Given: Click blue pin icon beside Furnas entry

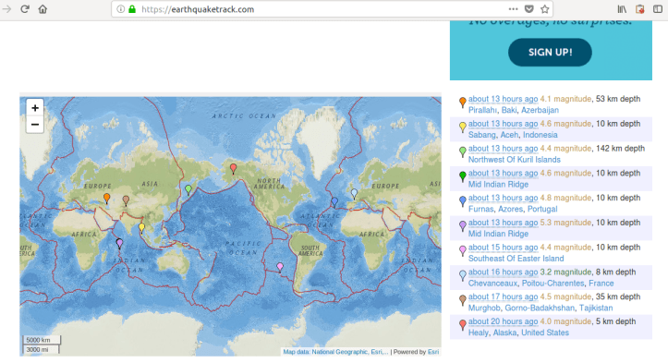Looking at the screenshot, I should 463,201.
